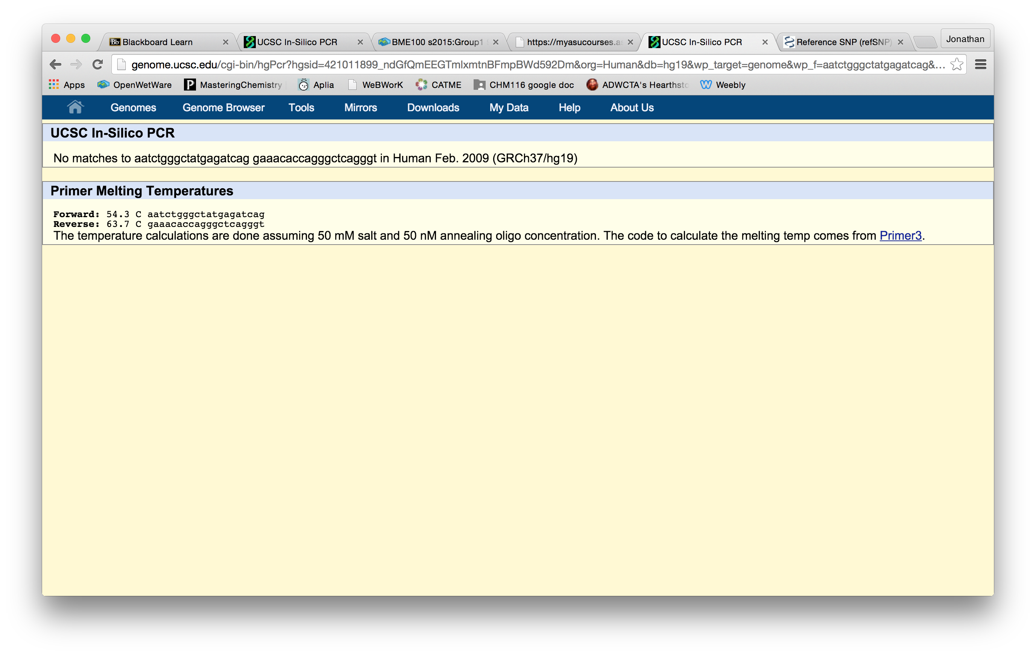This screenshot has height=656, width=1036.
Task: Click the browser forward arrow
Action: (76, 65)
